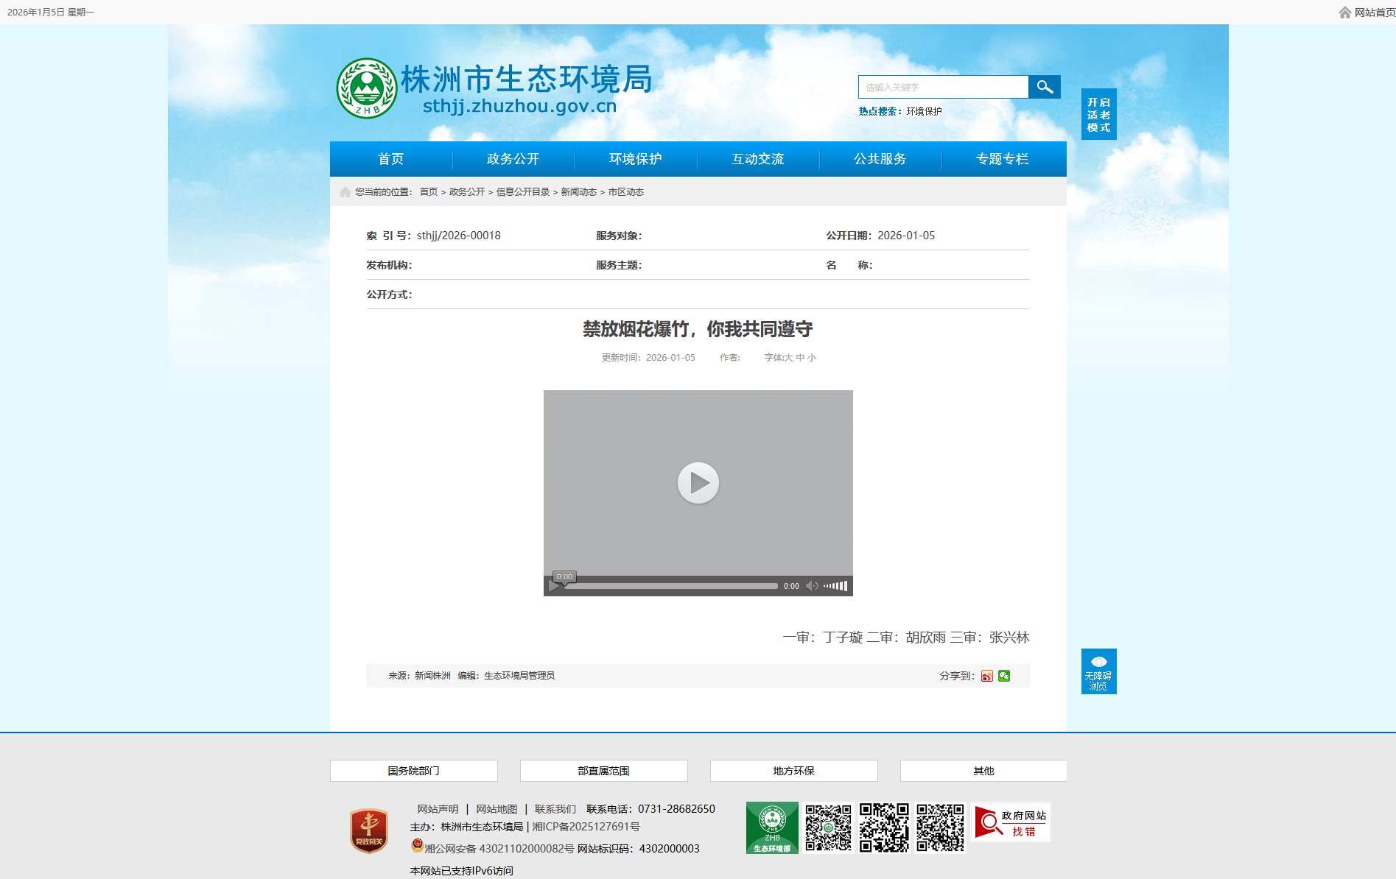Image resolution: width=1396 pixels, height=879 pixels.
Task: Click the large center video play button
Action: pos(698,483)
